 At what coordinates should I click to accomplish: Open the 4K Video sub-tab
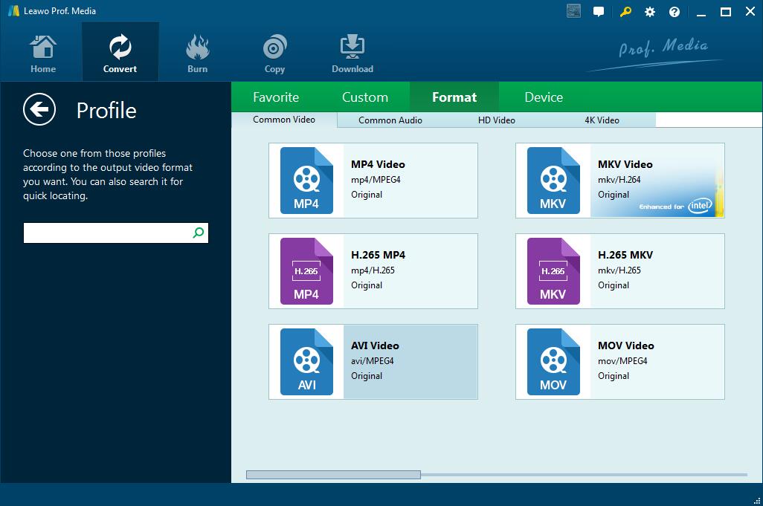pyautogui.click(x=602, y=120)
